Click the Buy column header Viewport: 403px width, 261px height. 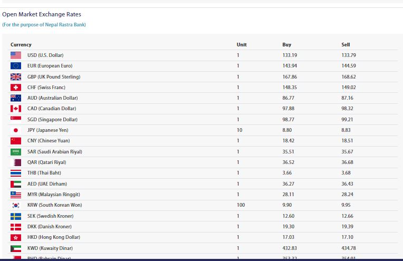[x=286, y=45]
